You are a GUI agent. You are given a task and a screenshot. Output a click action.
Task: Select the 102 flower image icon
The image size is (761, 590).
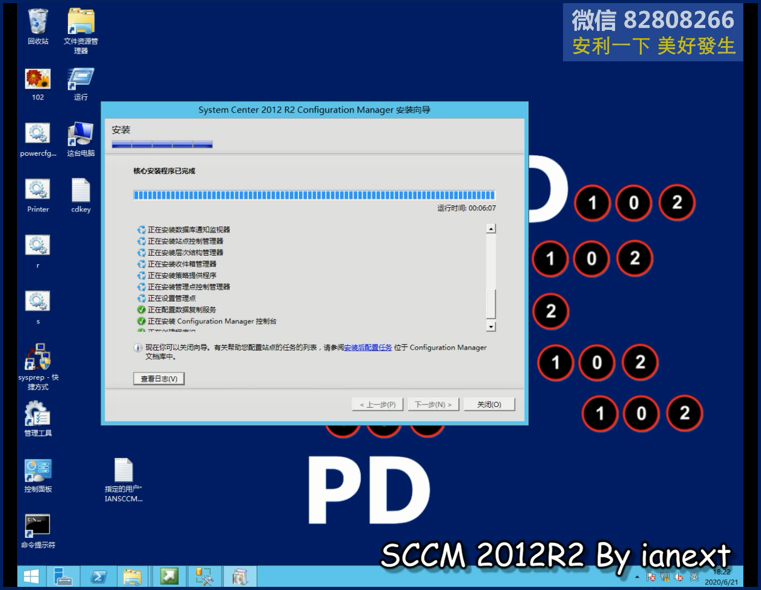[x=38, y=84]
